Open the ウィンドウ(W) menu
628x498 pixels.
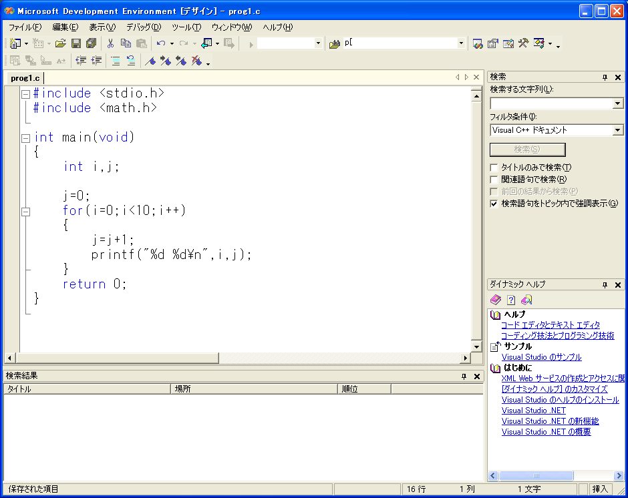point(232,27)
